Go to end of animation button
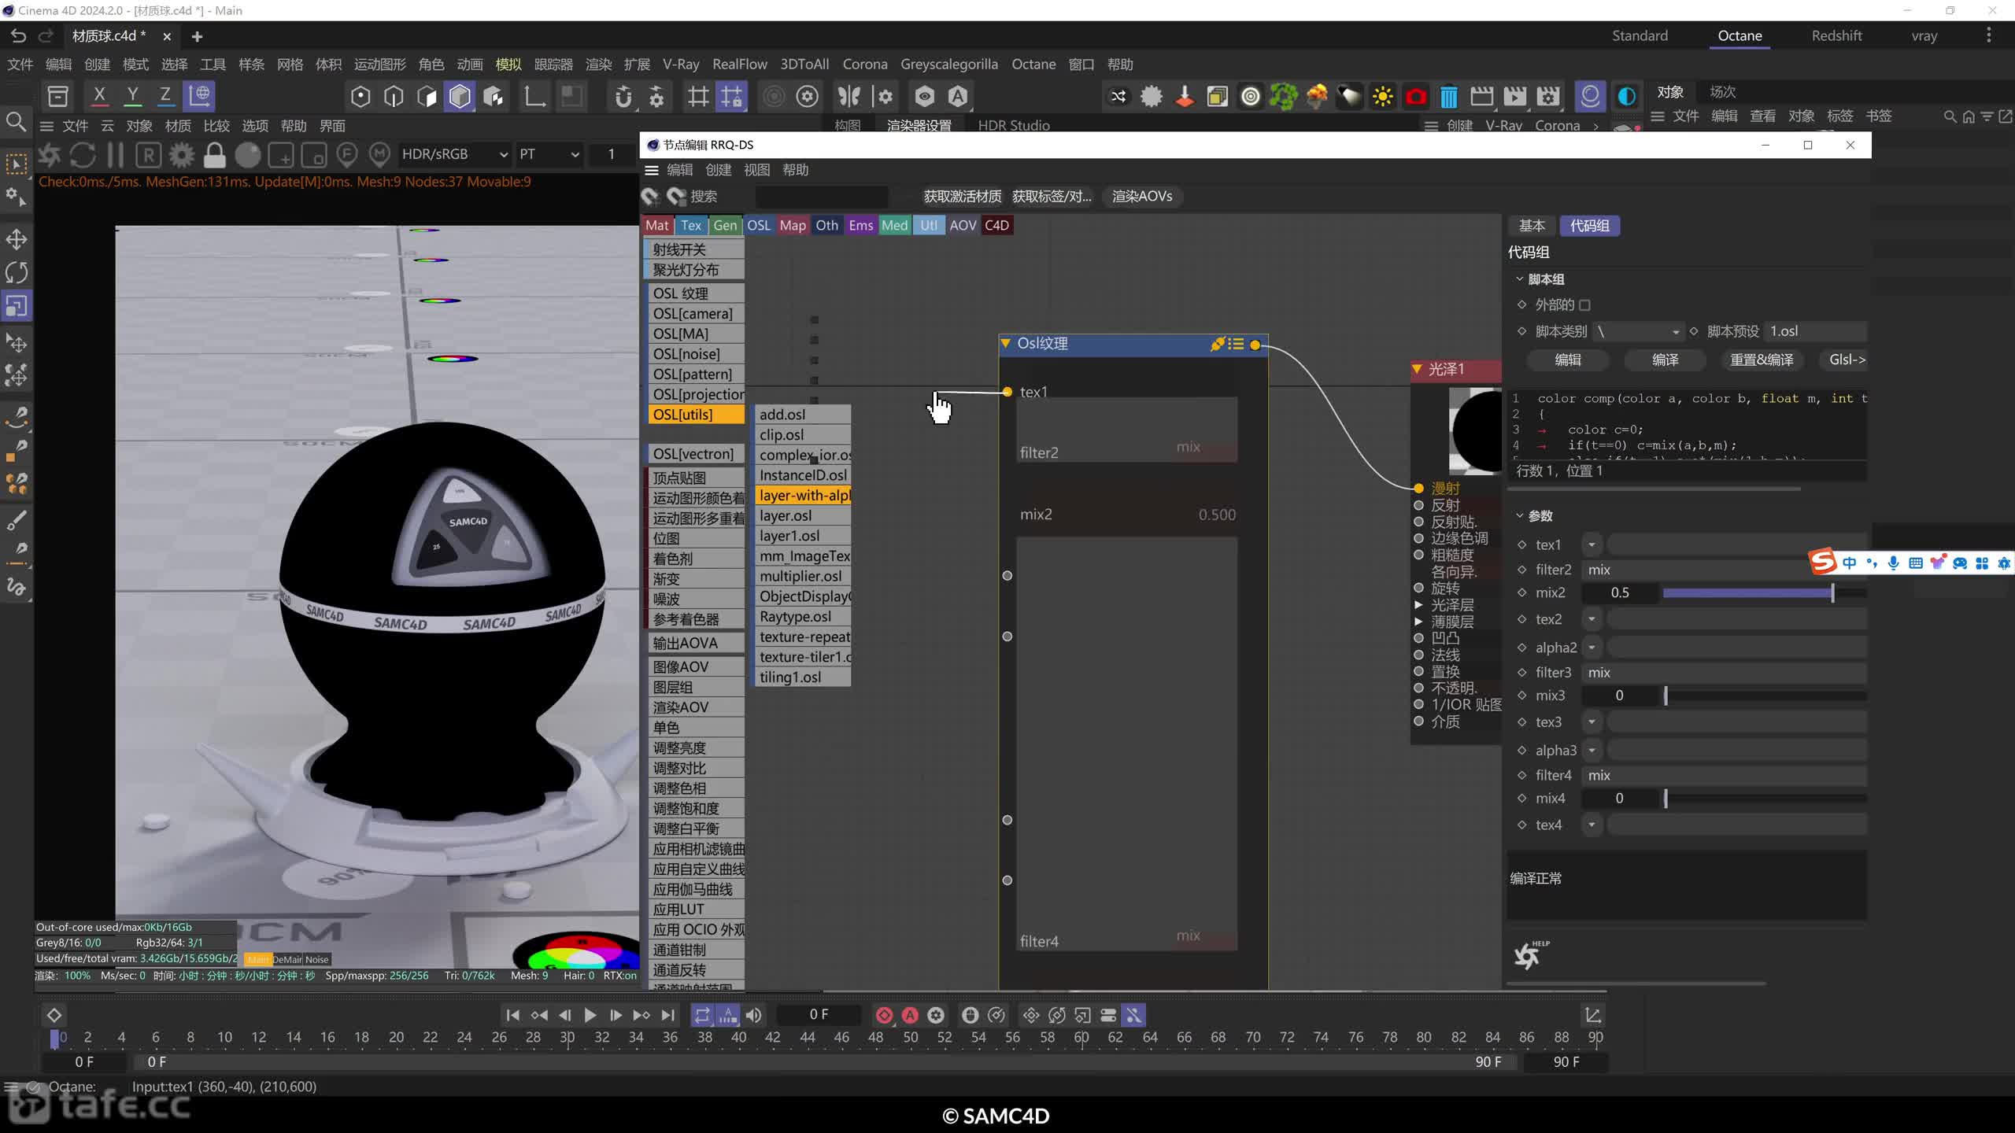 tap(667, 1016)
